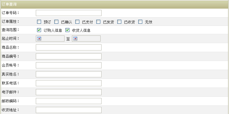Open the end date calendar icon

click(75, 39)
